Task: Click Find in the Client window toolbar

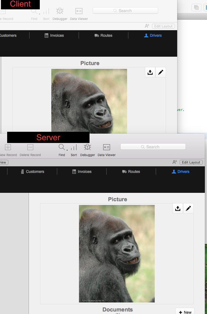Action: click(x=34, y=14)
